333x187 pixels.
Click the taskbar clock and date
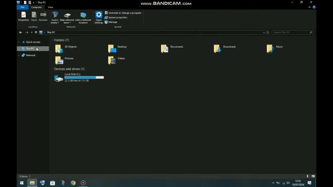click(x=298, y=183)
